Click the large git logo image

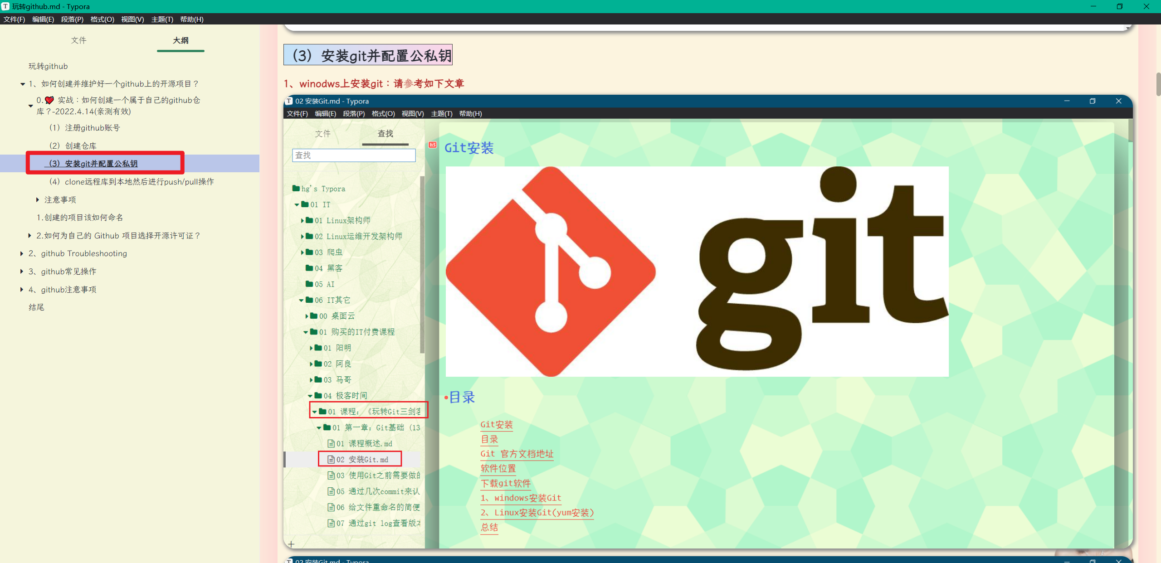click(x=697, y=271)
